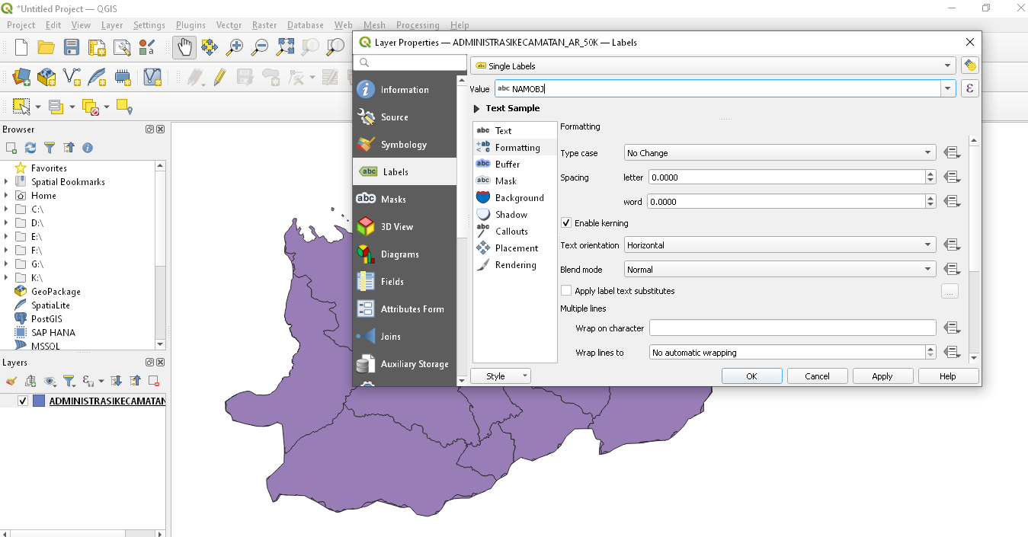The image size is (1028, 537).
Task: Open the Processing menu
Action: coord(417,25)
